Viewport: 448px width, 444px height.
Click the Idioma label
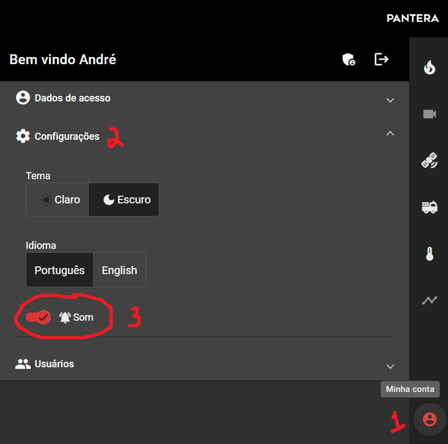pos(41,246)
